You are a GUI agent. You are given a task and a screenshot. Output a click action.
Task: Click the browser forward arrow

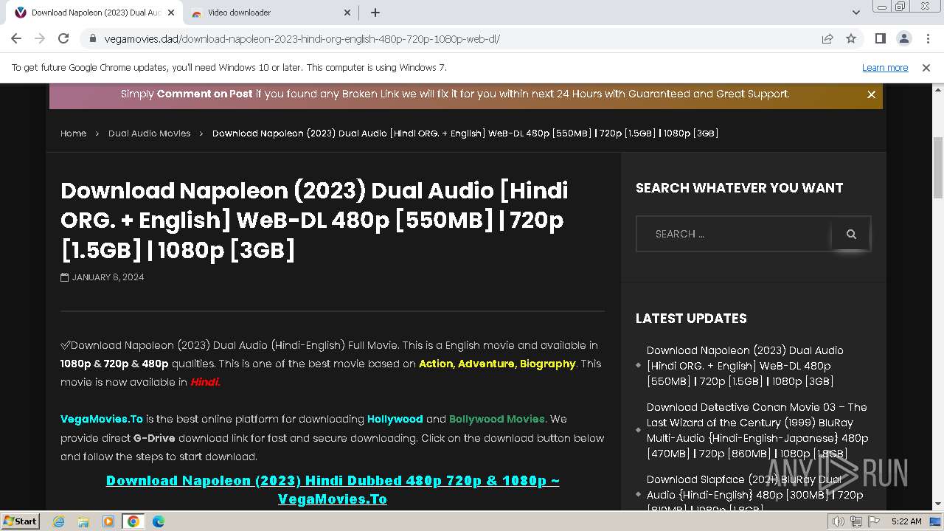(40, 38)
